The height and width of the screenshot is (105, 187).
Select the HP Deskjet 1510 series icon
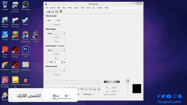tap(15, 22)
